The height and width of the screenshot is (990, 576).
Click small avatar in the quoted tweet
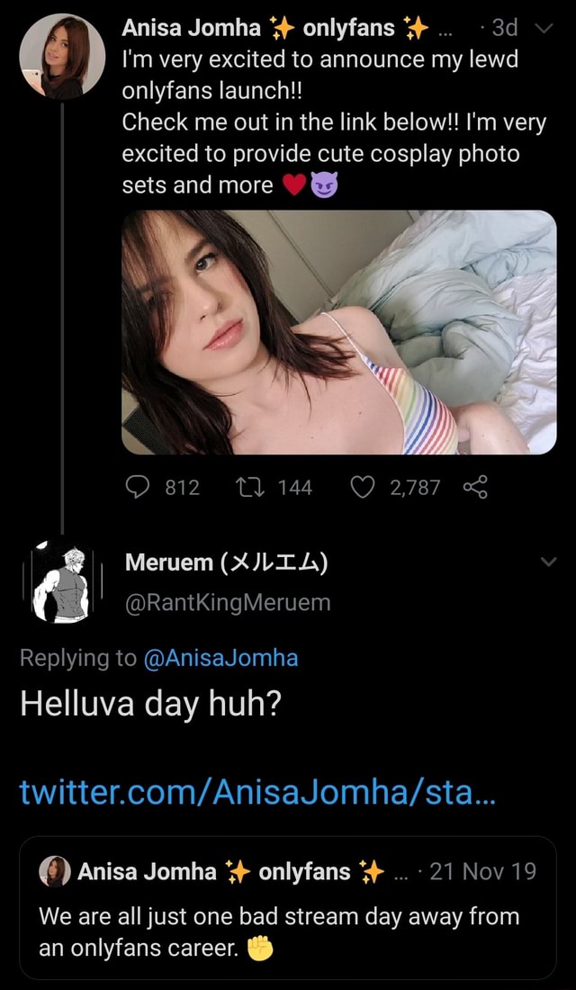click(55, 871)
